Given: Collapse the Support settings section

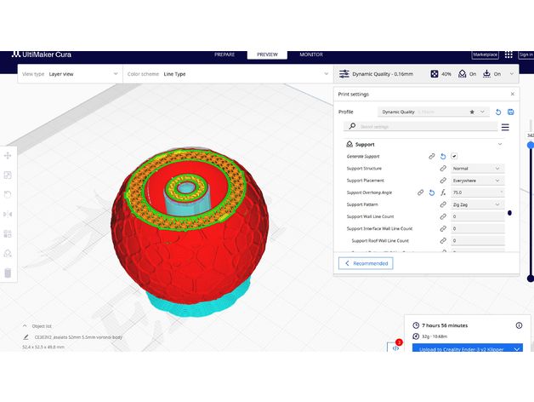Looking at the screenshot, I should point(500,145).
